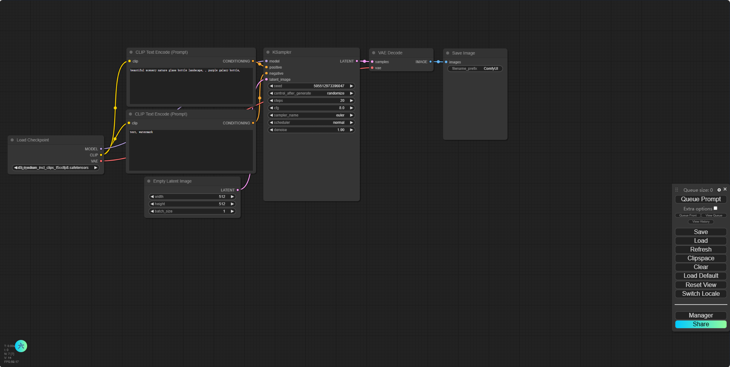Decrease cfg with left arrow
The width and height of the screenshot is (730, 367).
[271, 108]
